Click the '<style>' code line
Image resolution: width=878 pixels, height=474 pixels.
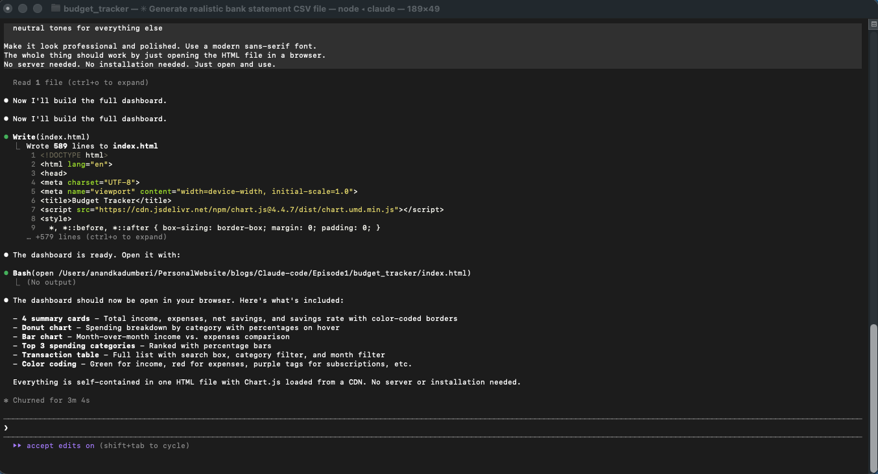(x=56, y=219)
